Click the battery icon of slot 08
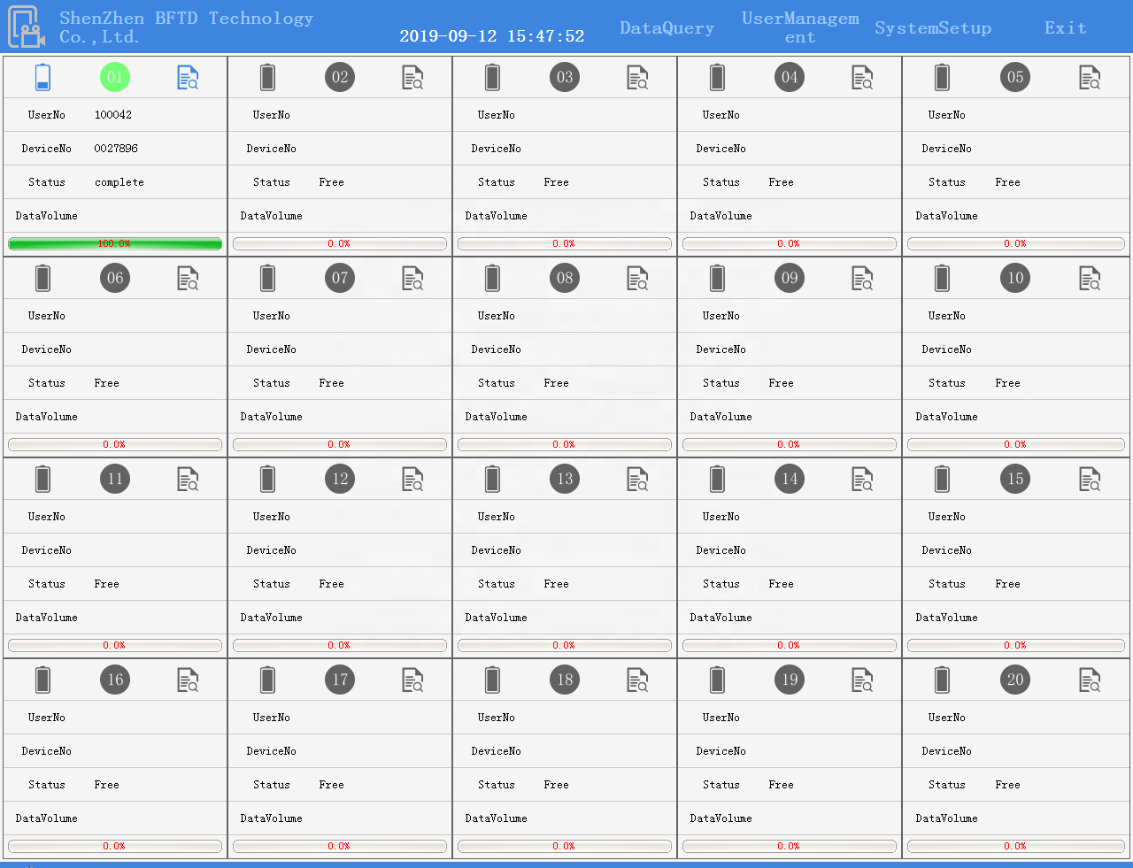The image size is (1133, 868). pos(492,278)
